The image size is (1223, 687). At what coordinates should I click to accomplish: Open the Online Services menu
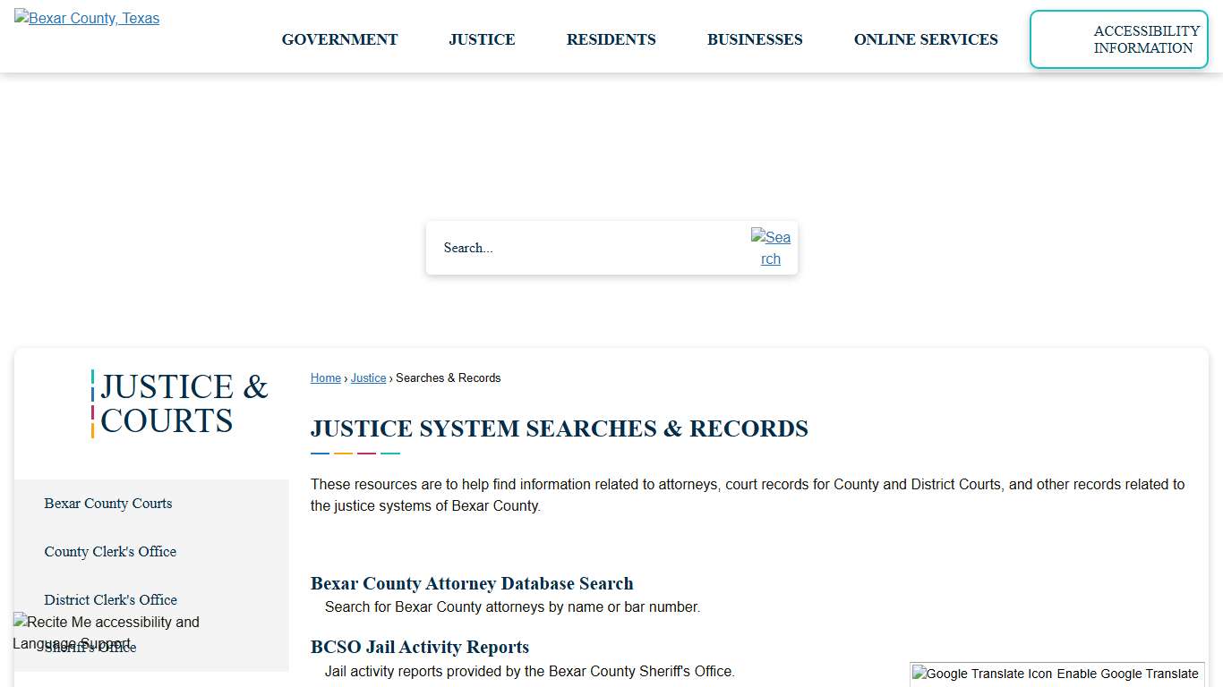[926, 39]
